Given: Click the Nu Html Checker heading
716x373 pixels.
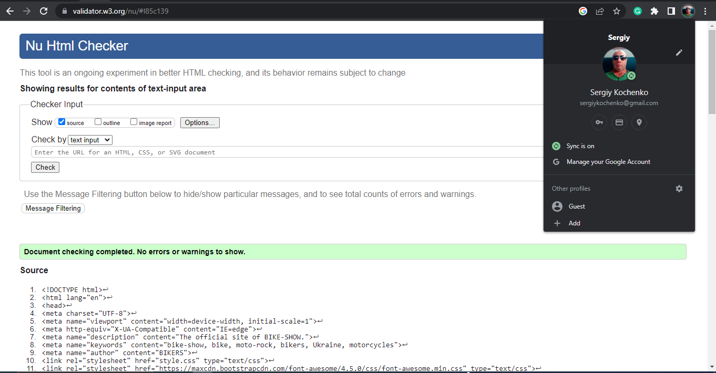Looking at the screenshot, I should 77,46.
